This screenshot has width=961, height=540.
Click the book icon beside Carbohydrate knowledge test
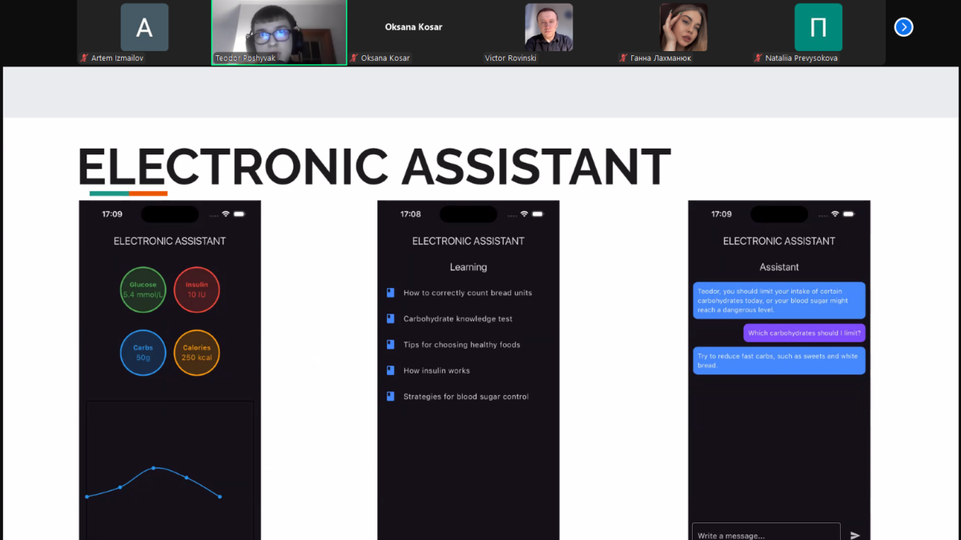pyautogui.click(x=391, y=318)
